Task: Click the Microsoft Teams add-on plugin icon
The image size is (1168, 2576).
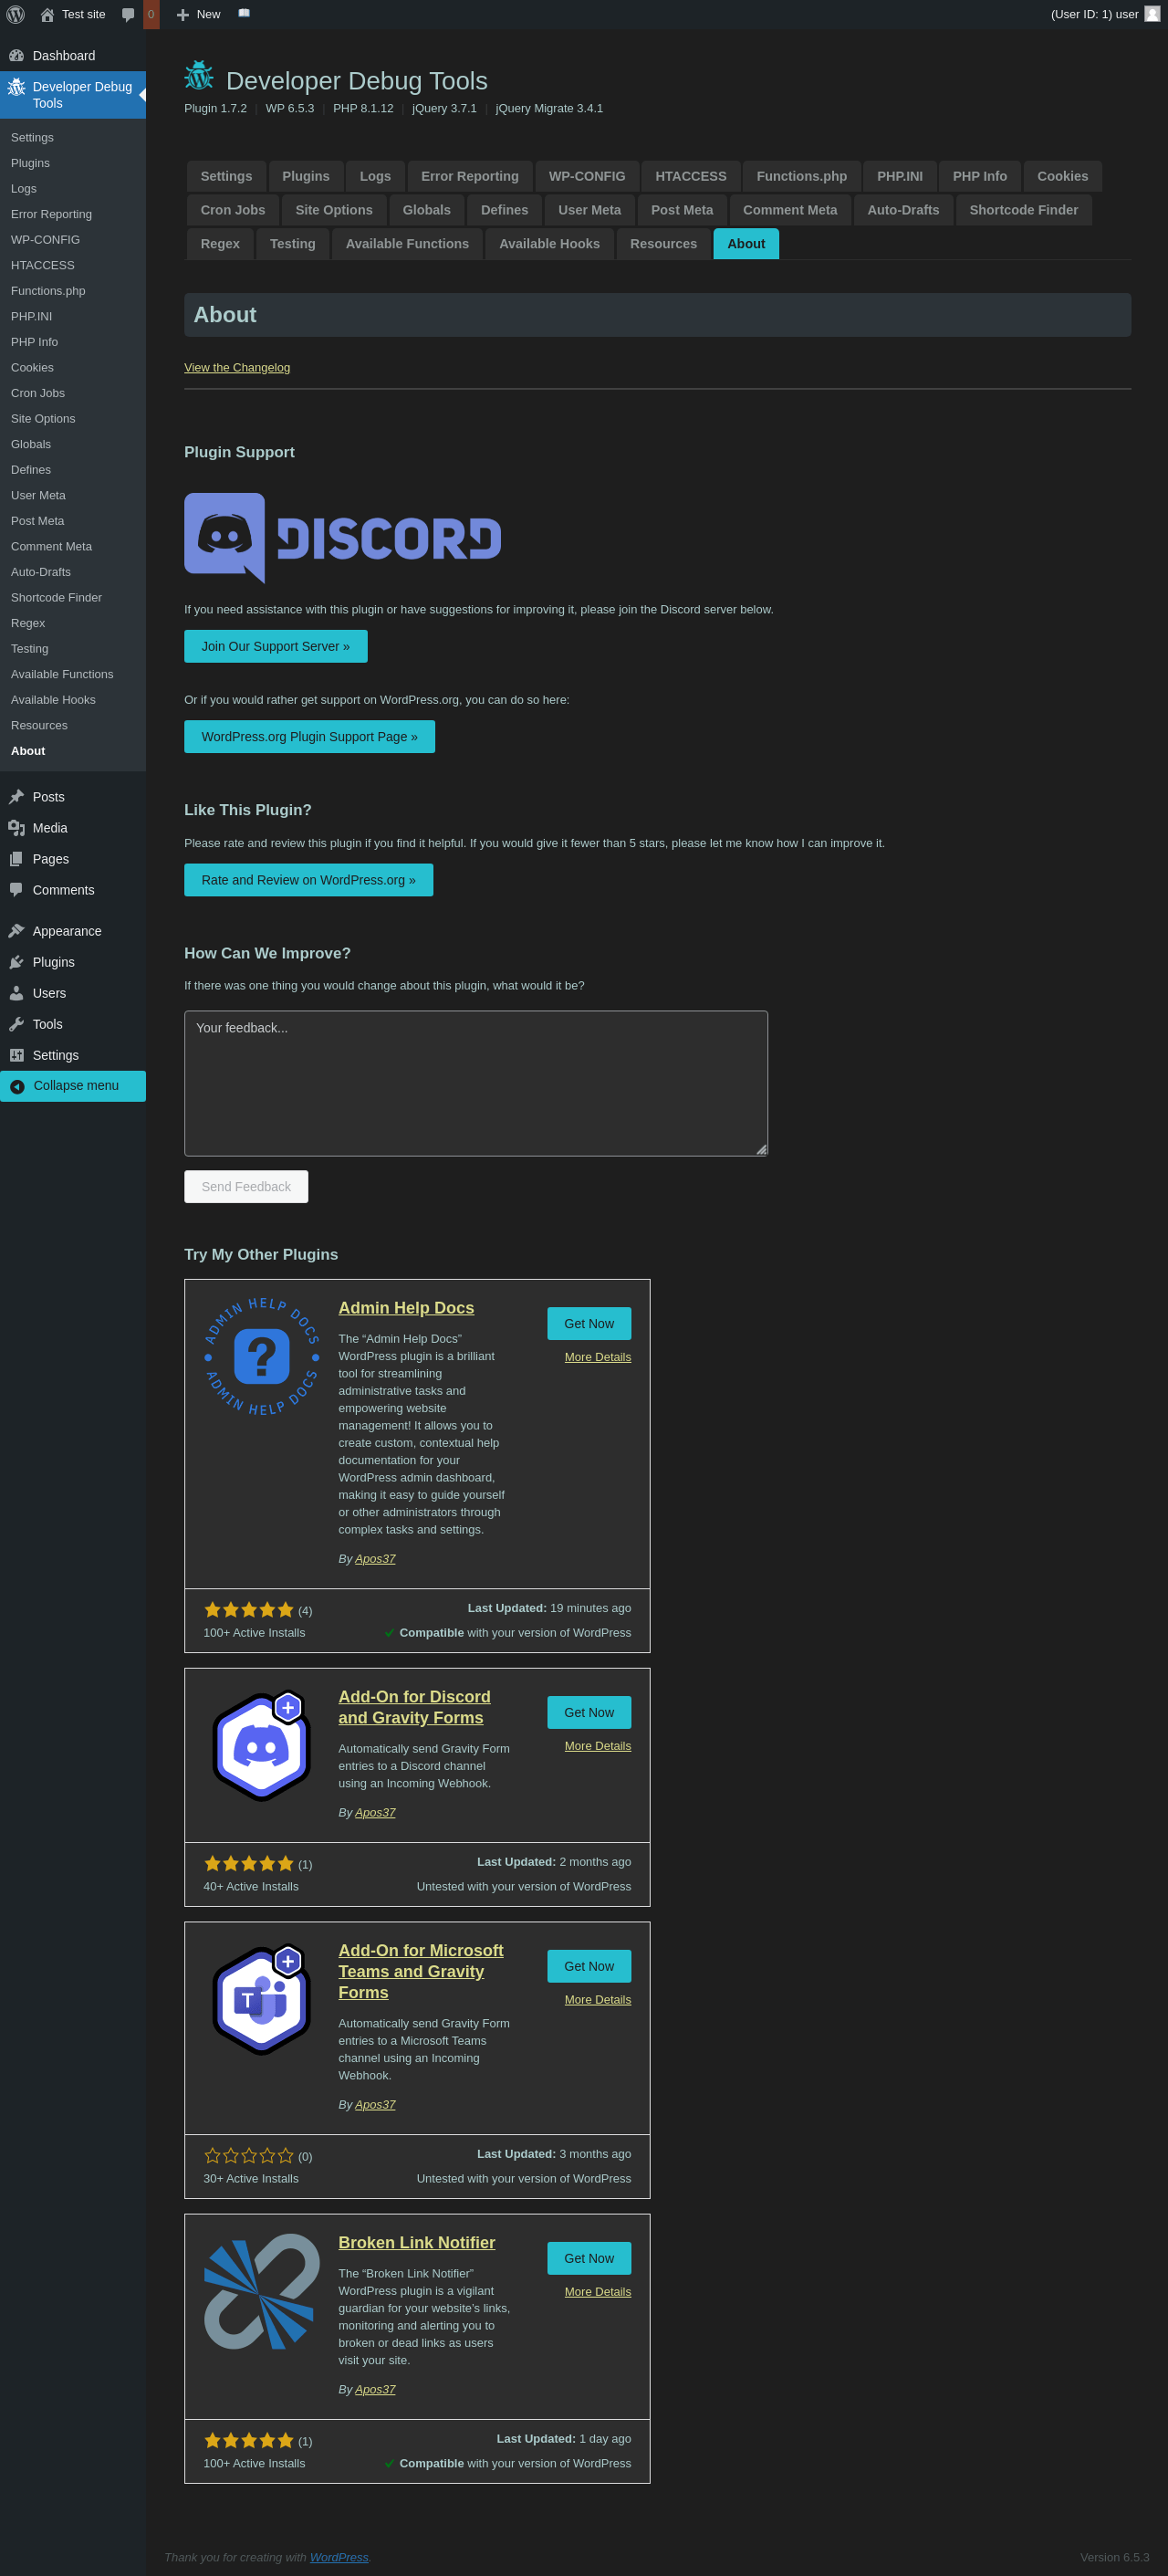Action: pyautogui.click(x=261, y=2000)
